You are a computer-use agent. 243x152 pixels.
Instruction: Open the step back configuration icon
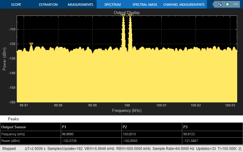click(x=220, y=4)
